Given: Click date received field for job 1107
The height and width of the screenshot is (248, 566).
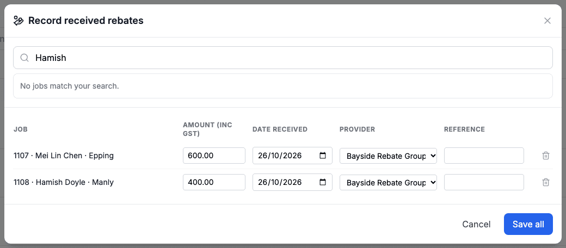Looking at the screenshot, I should coord(292,156).
